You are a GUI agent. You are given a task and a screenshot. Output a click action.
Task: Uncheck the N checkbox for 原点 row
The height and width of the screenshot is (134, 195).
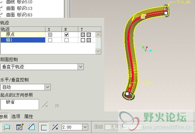coord(66,34)
